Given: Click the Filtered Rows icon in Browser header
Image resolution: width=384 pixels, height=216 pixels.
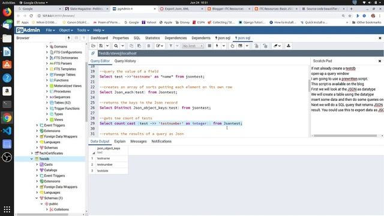Looking at the screenshot, I should click(x=84, y=38).
